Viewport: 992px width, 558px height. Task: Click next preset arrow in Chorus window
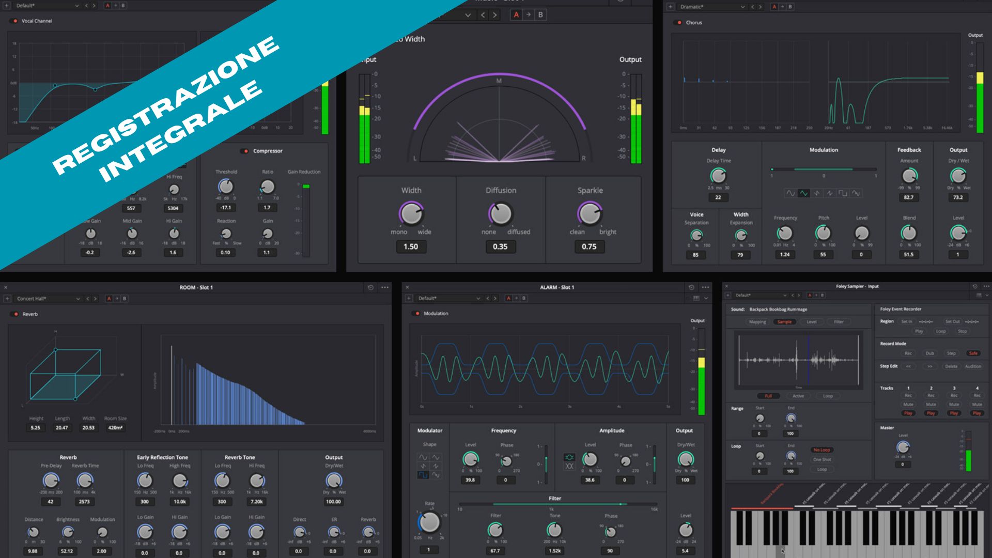pyautogui.click(x=760, y=7)
